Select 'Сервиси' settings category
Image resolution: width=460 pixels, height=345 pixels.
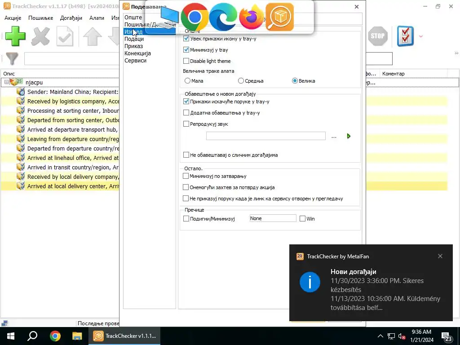point(135,61)
